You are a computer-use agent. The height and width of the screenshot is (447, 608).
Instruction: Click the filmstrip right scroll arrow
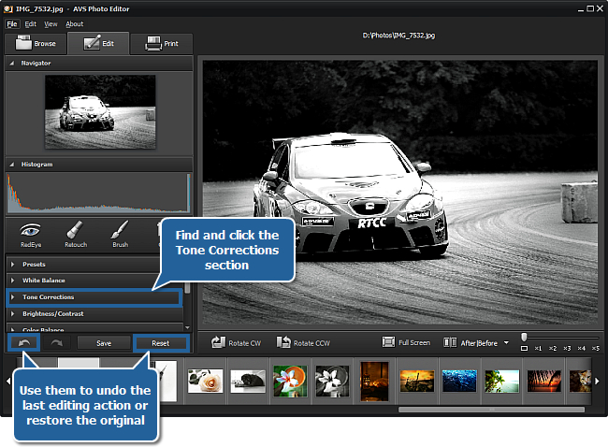[597, 382]
